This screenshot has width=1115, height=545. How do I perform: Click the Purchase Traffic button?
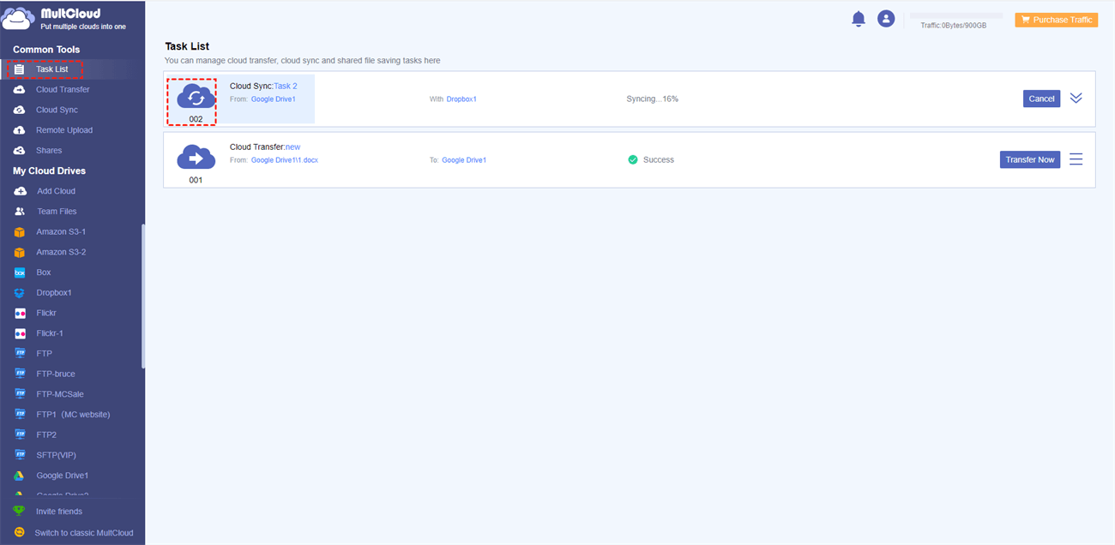[x=1057, y=20]
